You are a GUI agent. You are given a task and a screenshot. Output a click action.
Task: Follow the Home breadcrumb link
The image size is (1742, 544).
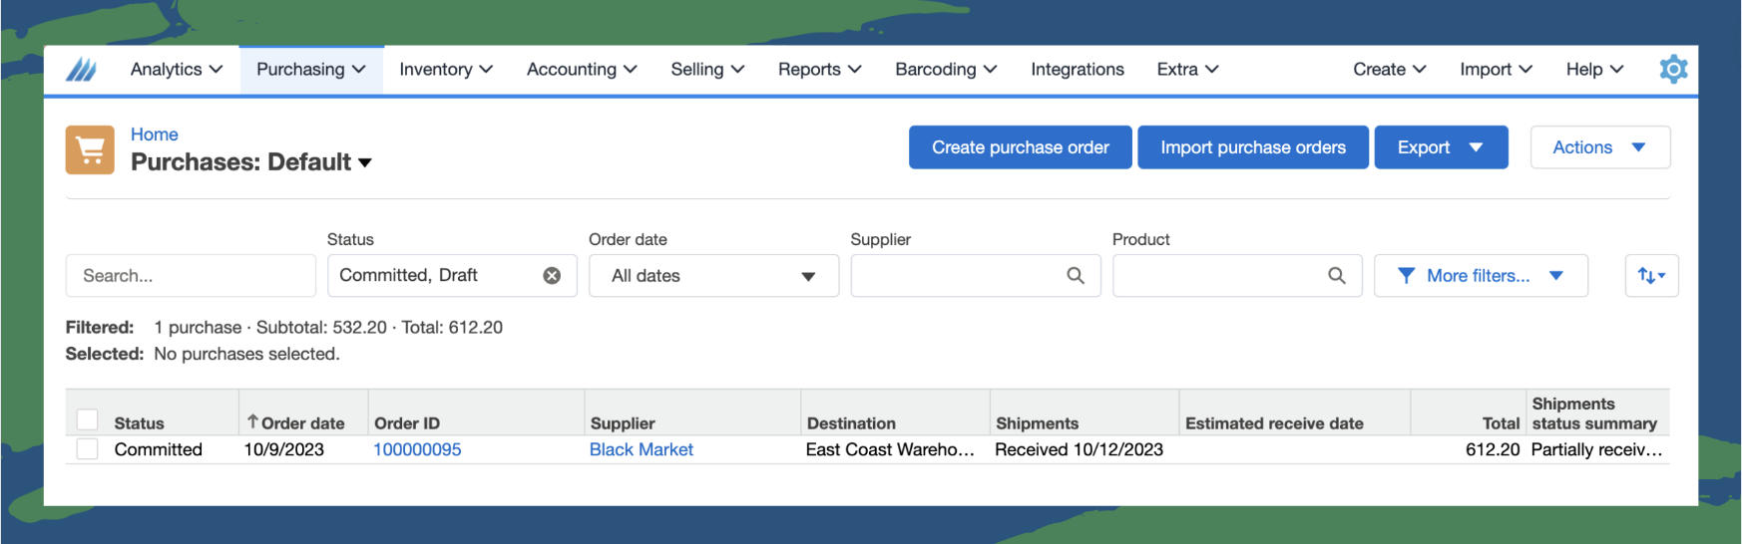[x=155, y=135]
